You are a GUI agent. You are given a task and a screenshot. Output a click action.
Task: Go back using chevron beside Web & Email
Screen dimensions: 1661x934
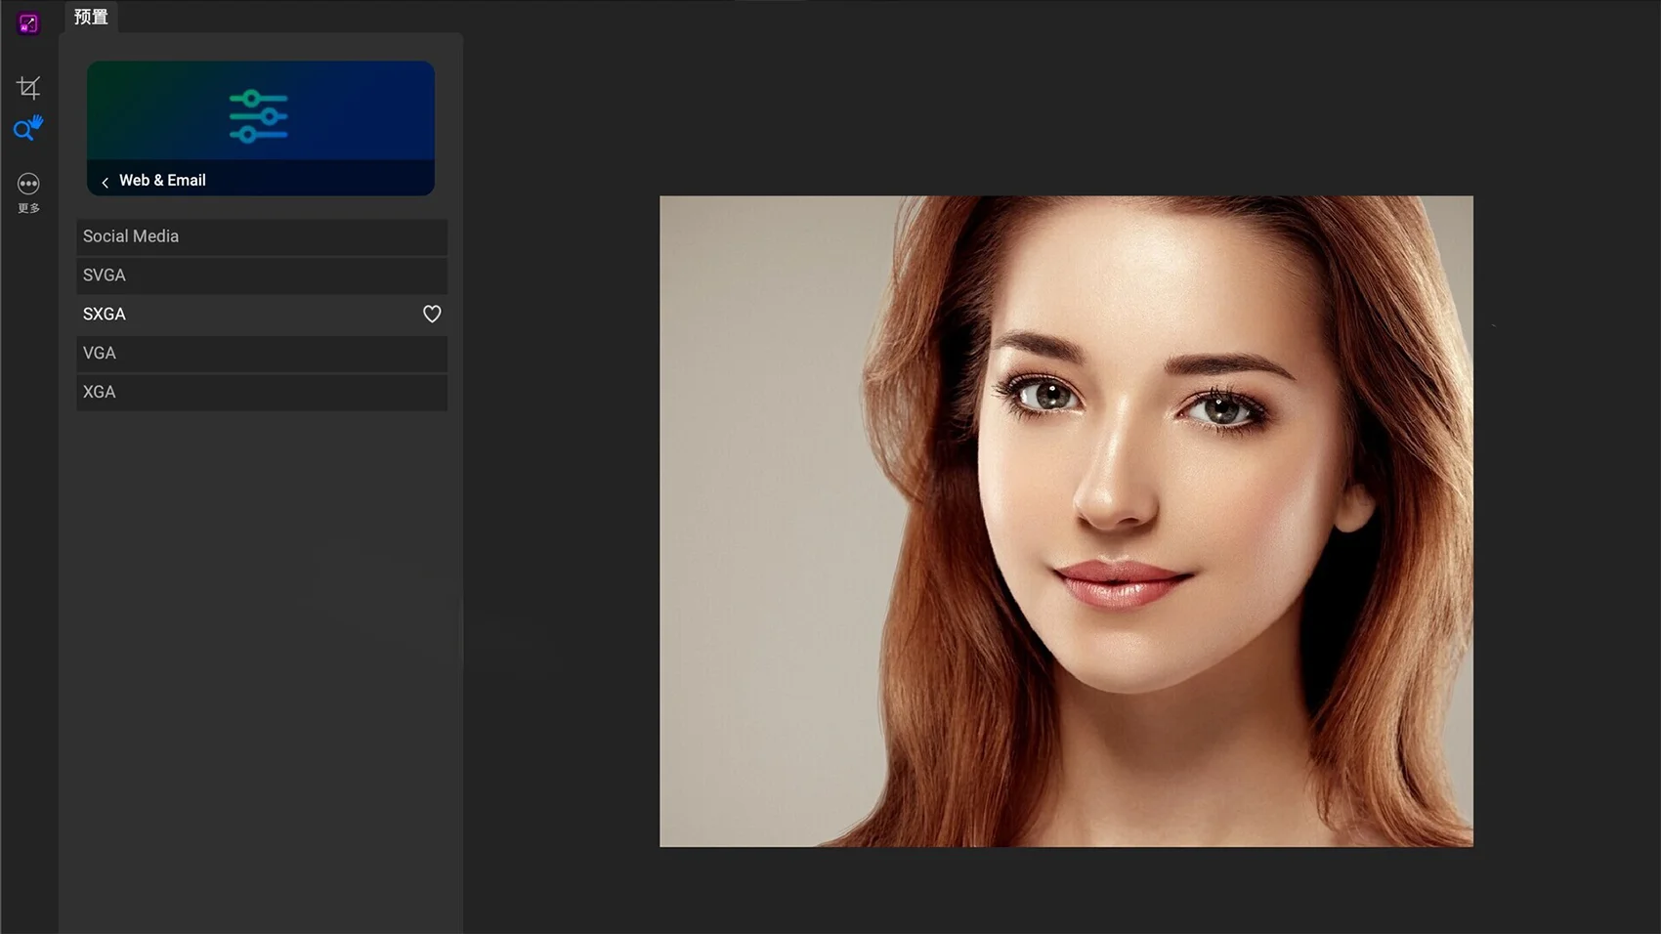[105, 182]
